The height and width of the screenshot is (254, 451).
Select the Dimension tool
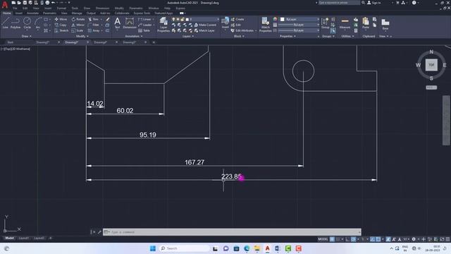point(130,23)
